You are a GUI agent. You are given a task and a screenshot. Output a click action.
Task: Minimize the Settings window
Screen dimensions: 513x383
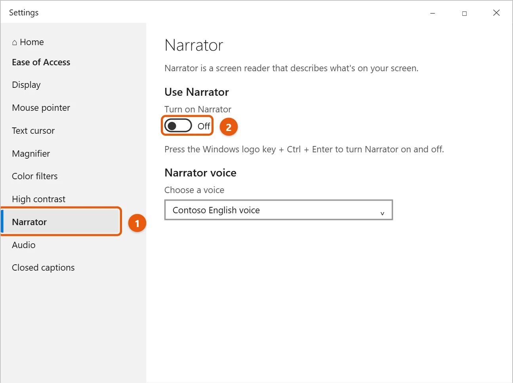(x=433, y=13)
